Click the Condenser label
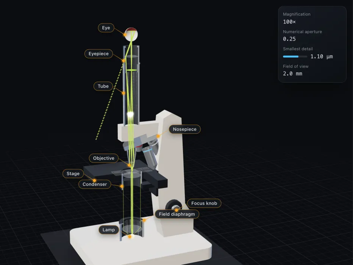Image resolution: width=353 pixels, height=265 pixels. [95, 184]
